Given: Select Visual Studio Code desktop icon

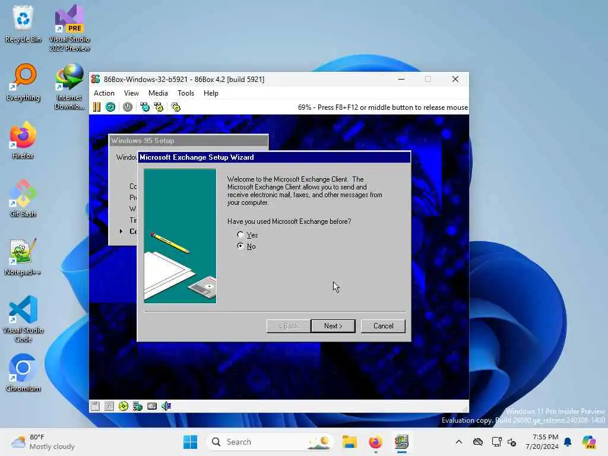Looking at the screenshot, I should point(23,319).
